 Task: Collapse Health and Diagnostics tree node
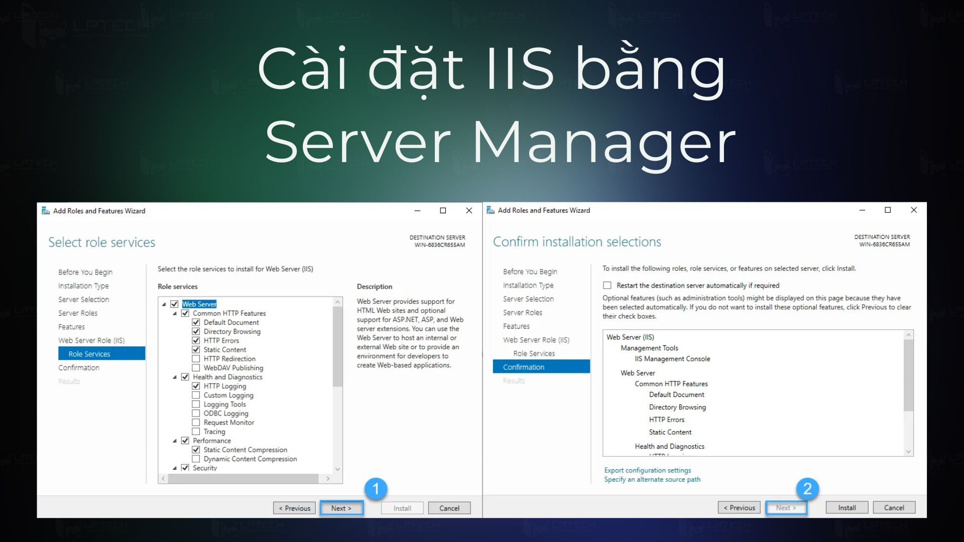click(175, 377)
